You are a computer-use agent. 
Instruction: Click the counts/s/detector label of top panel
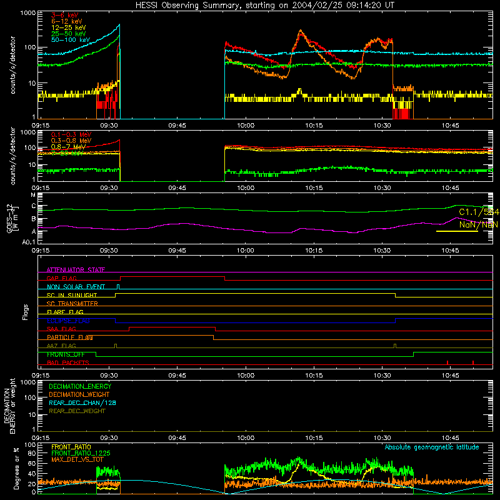pos(12,65)
